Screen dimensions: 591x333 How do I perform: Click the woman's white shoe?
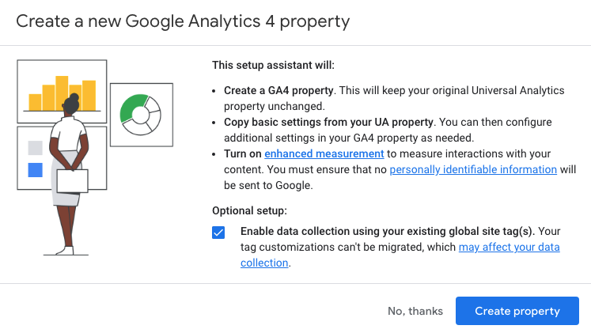[66, 251]
